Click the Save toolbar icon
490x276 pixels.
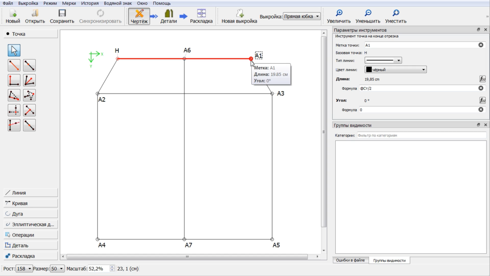[x=62, y=16]
